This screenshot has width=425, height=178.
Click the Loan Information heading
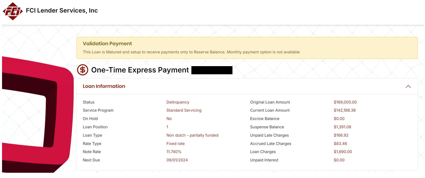point(104,86)
